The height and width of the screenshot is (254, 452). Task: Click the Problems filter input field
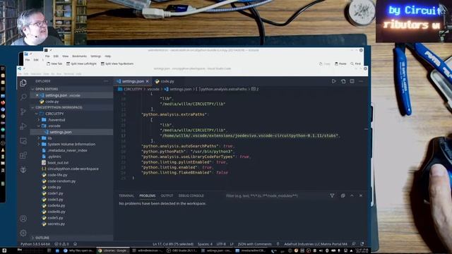(x=275, y=195)
